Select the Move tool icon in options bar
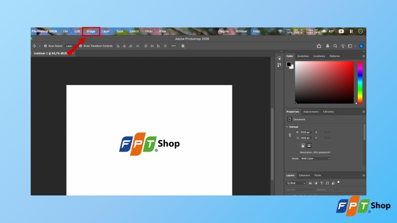The image size is (397, 223). [34, 46]
